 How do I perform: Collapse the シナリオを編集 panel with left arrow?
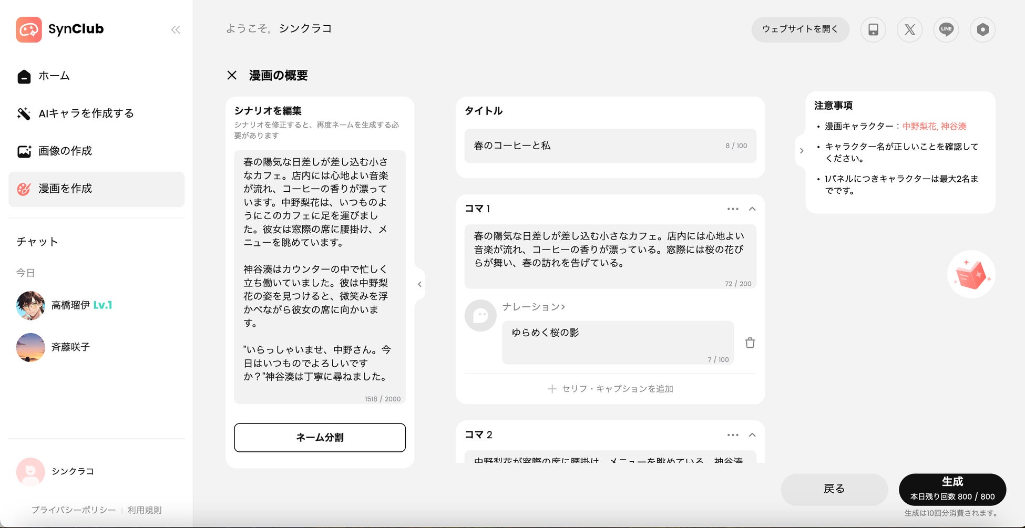coord(419,284)
